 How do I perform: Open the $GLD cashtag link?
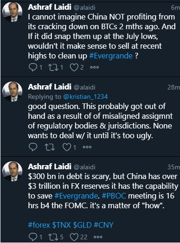coord(82,225)
